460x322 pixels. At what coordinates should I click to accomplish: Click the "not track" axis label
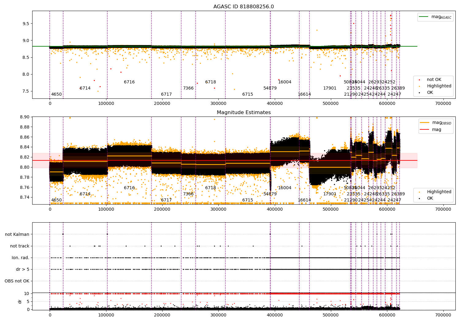20,246
